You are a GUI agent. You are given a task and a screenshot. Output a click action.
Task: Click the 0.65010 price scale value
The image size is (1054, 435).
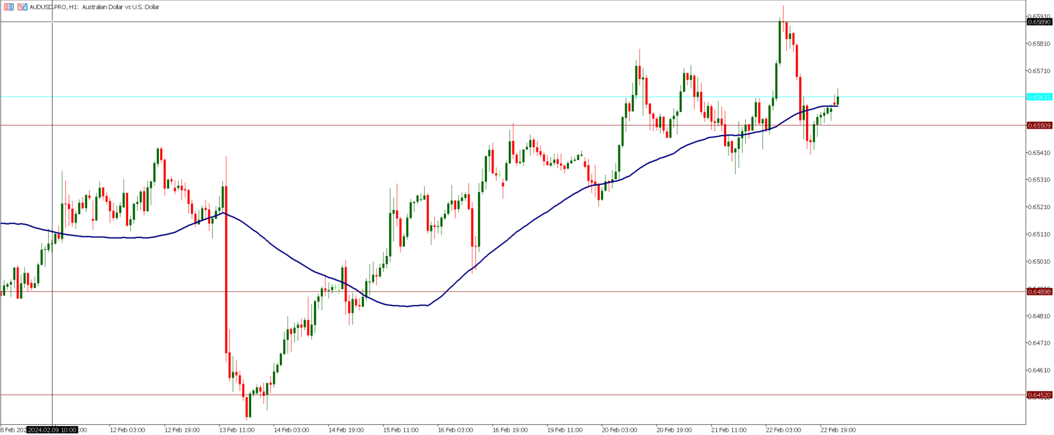(x=1039, y=262)
